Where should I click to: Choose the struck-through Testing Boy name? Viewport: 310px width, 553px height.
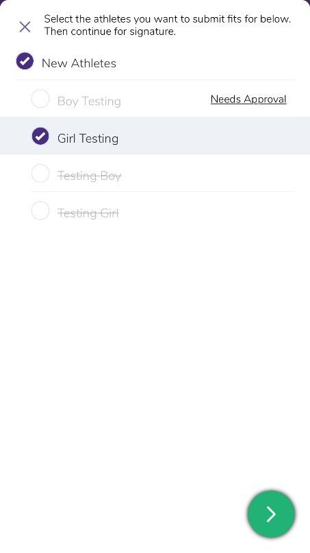(x=89, y=175)
